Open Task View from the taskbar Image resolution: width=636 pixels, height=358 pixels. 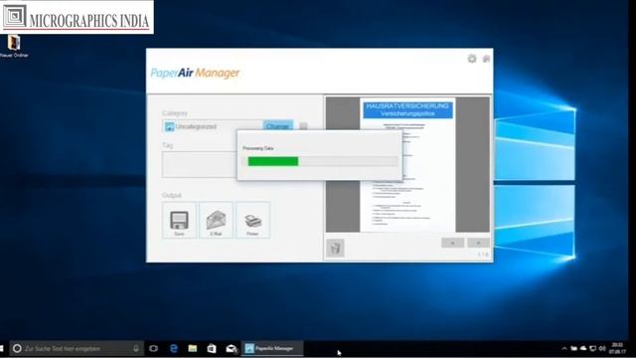point(154,348)
